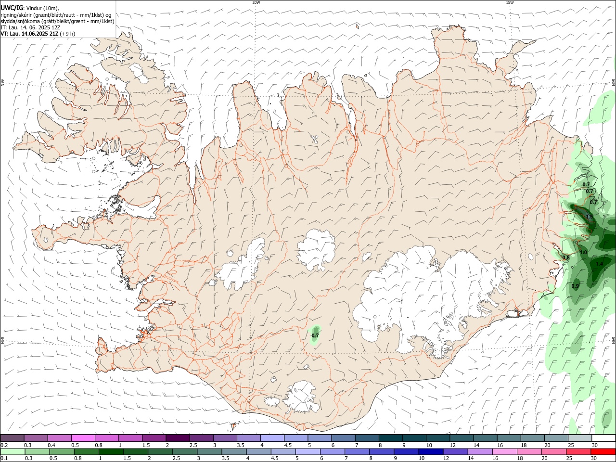The image size is (616, 462).
Task: Select the darkest purple swatch labeled 2
Action: (178, 438)
